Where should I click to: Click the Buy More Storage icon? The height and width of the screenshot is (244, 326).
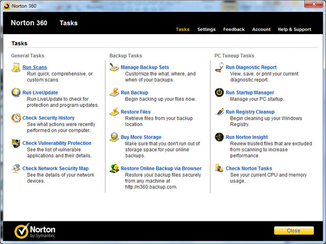(114, 137)
